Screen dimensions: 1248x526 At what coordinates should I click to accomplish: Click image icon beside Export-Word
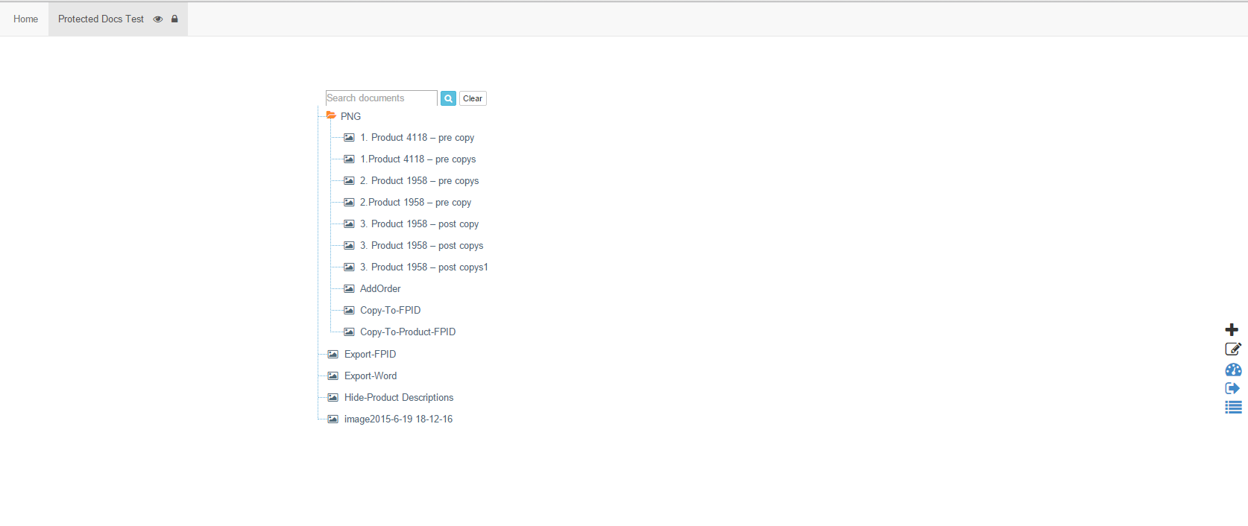[x=333, y=376]
